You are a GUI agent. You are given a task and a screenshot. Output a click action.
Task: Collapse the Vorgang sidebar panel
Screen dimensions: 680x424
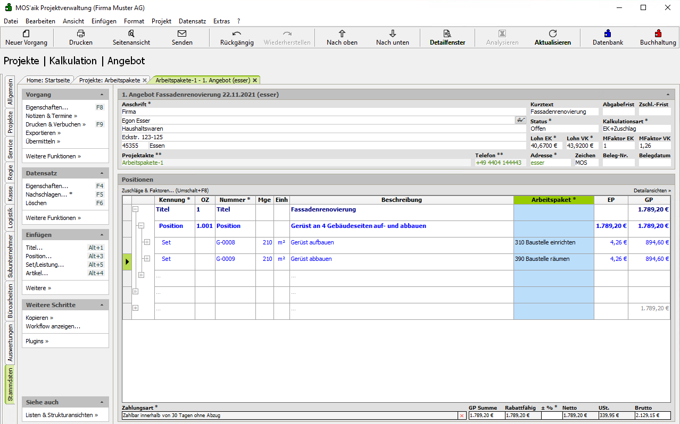102,95
